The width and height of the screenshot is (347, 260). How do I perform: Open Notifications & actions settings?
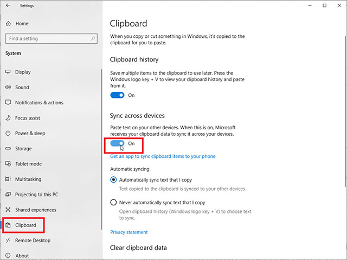click(39, 103)
